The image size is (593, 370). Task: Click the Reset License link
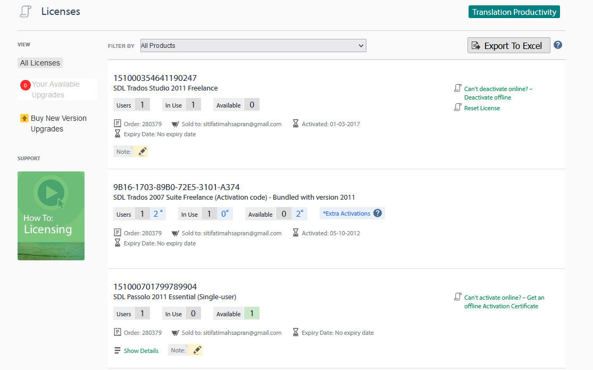click(x=482, y=108)
